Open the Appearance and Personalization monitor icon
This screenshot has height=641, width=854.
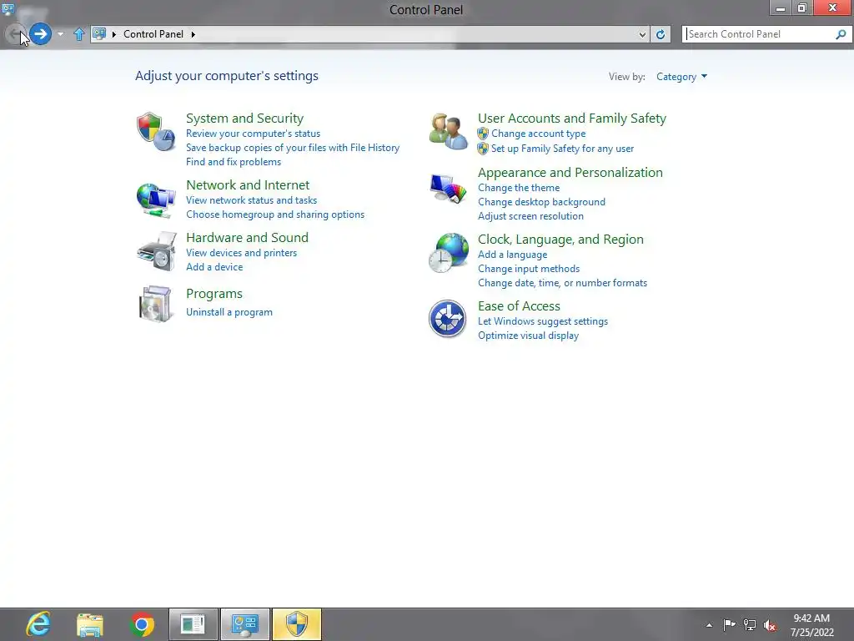pyautogui.click(x=448, y=189)
